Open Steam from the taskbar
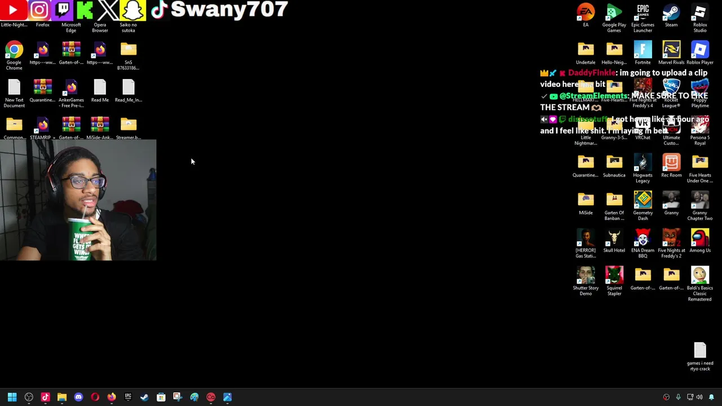The height and width of the screenshot is (406, 722). [144, 397]
